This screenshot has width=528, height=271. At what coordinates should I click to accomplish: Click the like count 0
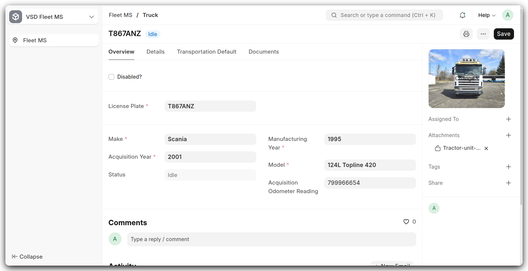(414, 222)
